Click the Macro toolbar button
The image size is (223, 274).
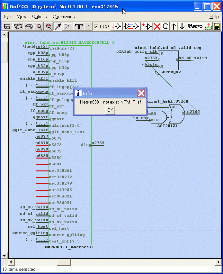(195, 26)
